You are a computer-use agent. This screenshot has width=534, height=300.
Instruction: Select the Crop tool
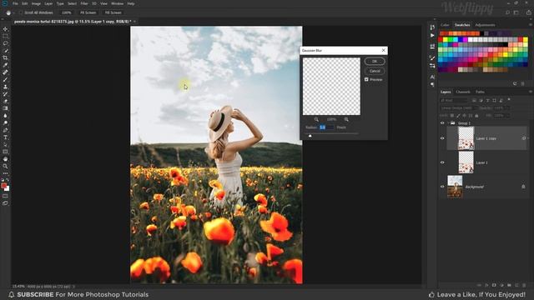6,57
